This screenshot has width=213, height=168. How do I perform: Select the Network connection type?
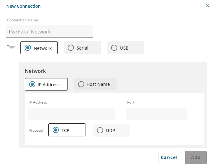pos(39,48)
